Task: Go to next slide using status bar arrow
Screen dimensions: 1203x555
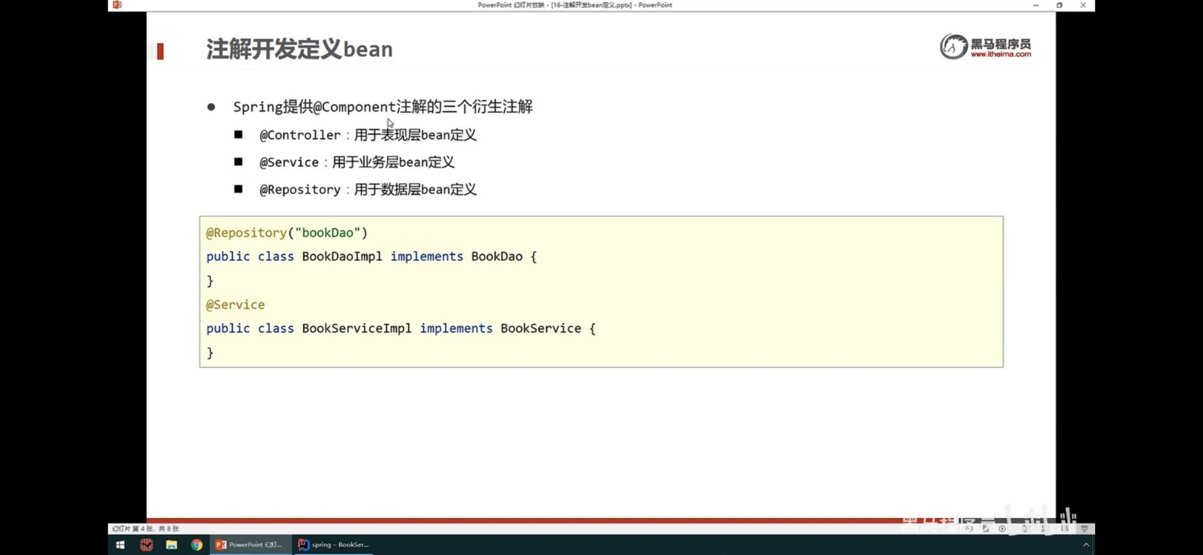Action: pyautogui.click(x=1002, y=529)
